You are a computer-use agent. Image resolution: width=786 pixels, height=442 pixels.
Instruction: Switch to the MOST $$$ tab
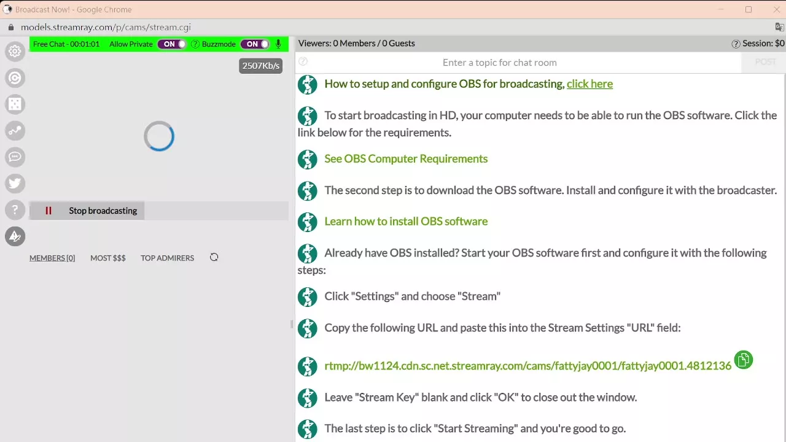107,258
